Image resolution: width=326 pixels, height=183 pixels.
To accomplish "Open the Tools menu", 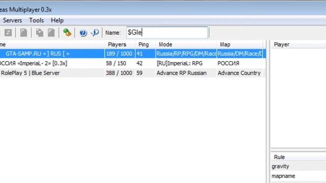I will pyautogui.click(x=36, y=20).
